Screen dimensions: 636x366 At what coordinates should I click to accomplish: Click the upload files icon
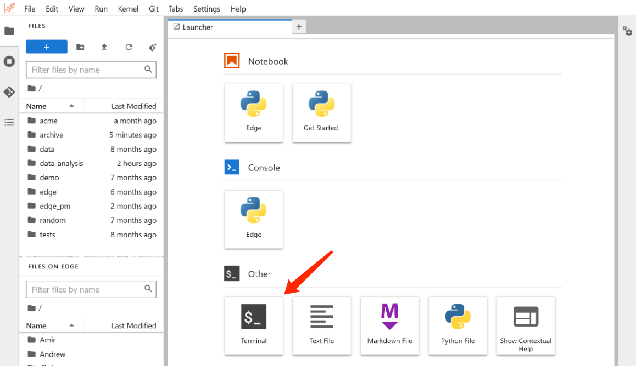[x=104, y=47]
